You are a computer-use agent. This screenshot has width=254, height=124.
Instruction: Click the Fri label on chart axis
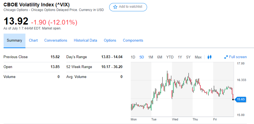coord(215,120)
